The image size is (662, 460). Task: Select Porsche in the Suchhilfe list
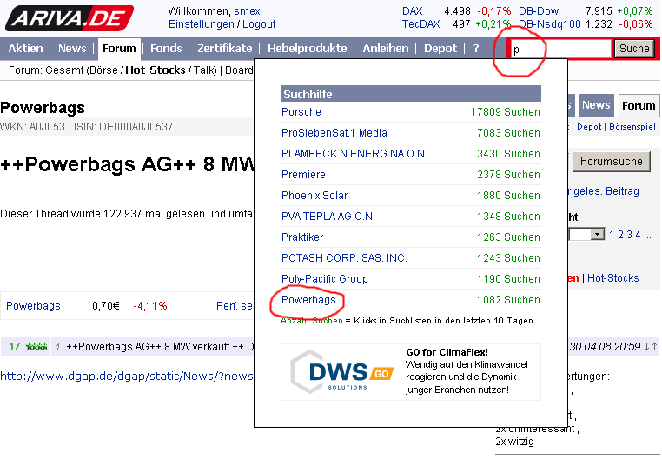coord(301,112)
